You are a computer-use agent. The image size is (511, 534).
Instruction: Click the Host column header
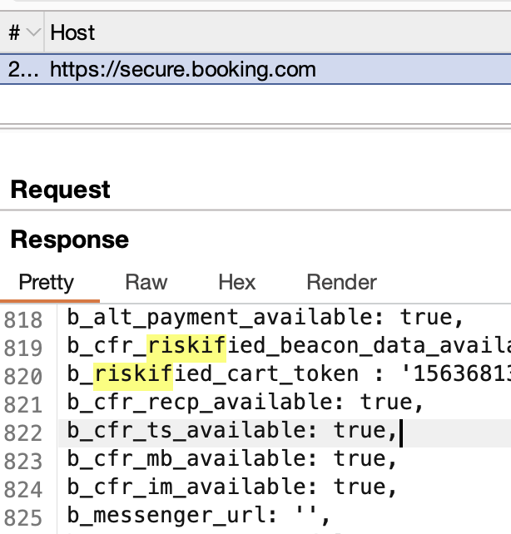point(72,33)
